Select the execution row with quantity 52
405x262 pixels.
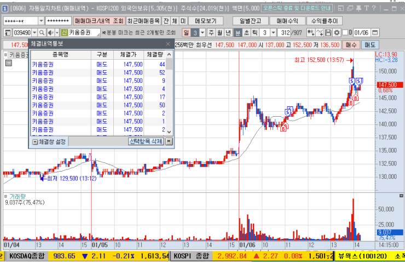(98, 73)
